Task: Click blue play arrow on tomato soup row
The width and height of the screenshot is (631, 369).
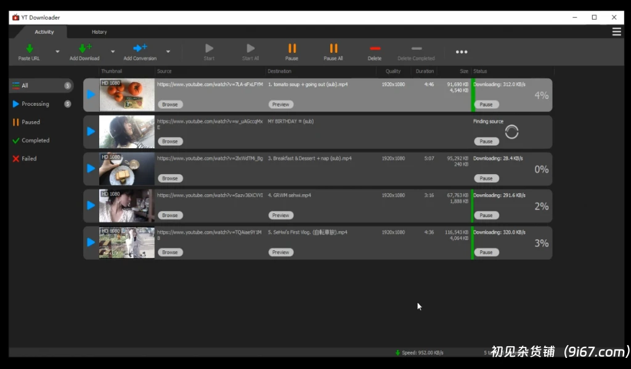Action: (91, 95)
